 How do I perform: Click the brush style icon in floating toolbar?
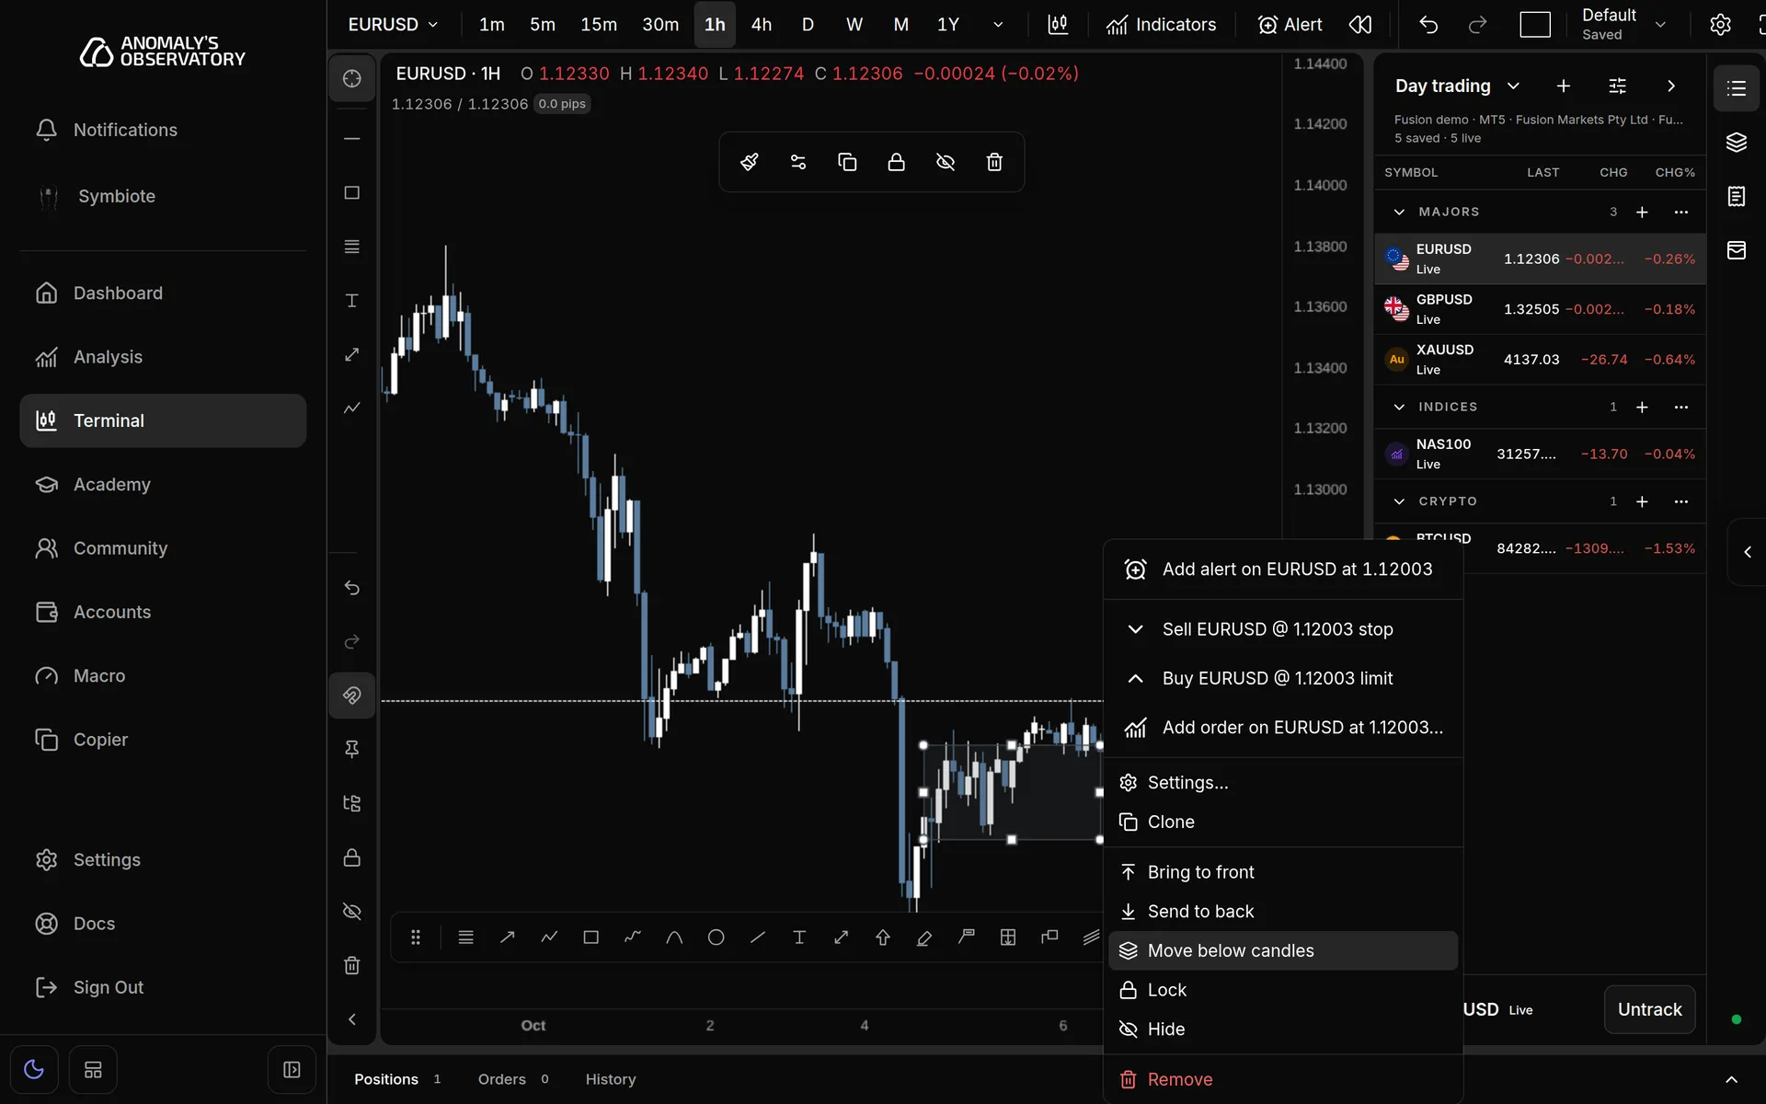(750, 162)
